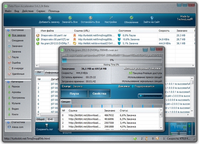Select the Архивы category in sidebar
Viewport: 199px width, 144px height.
[x=16, y=92]
